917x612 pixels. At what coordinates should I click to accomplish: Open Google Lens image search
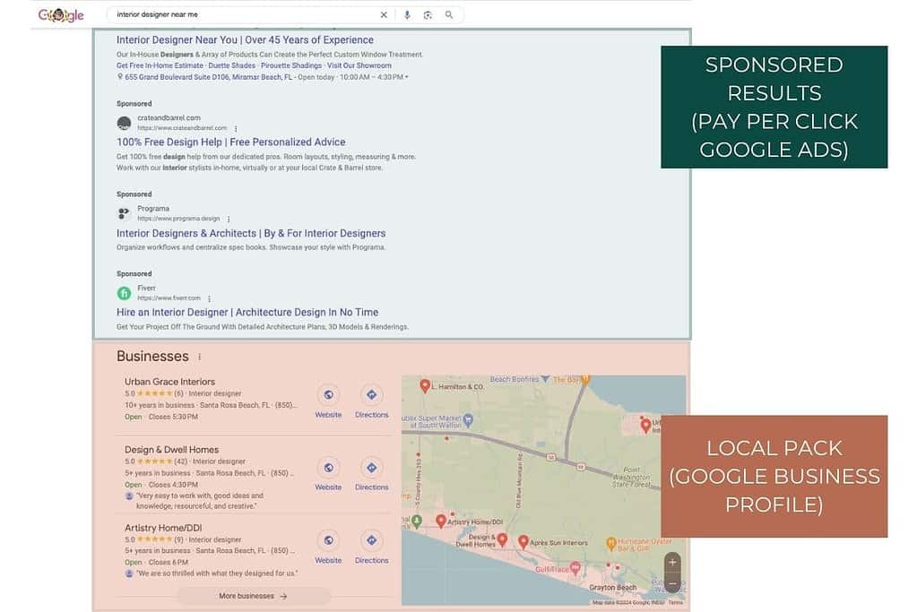(x=428, y=14)
